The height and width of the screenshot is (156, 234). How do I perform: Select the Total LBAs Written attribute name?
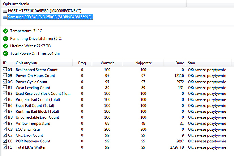(31, 147)
